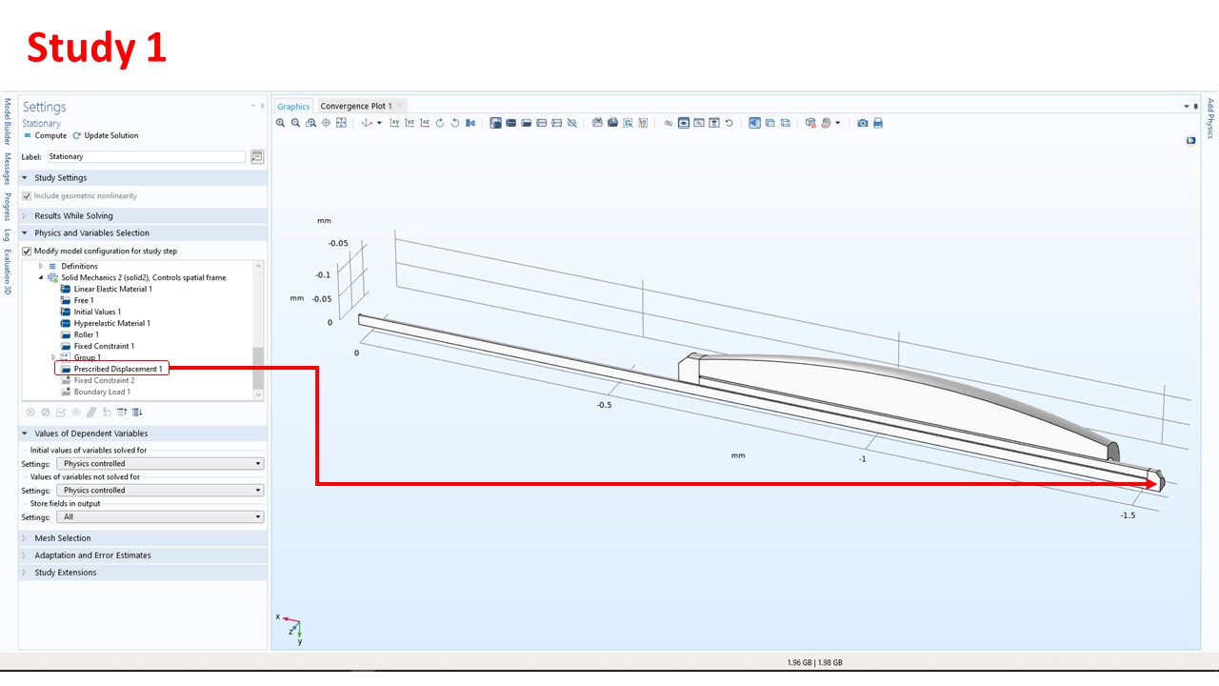
Task: Click the Update Solution button
Action: click(x=107, y=136)
